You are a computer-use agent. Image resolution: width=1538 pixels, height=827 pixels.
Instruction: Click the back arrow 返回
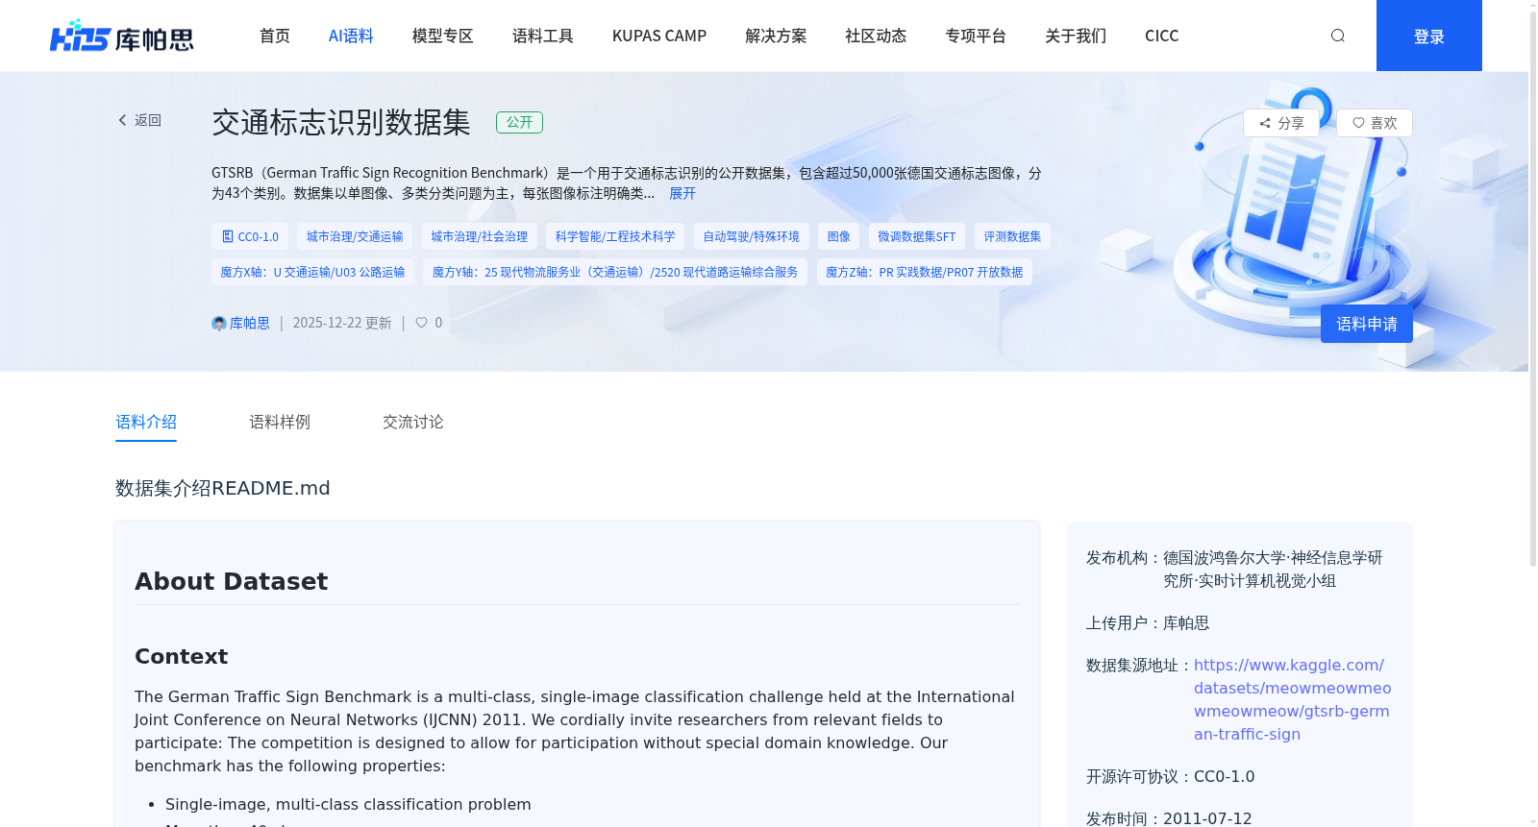click(139, 120)
